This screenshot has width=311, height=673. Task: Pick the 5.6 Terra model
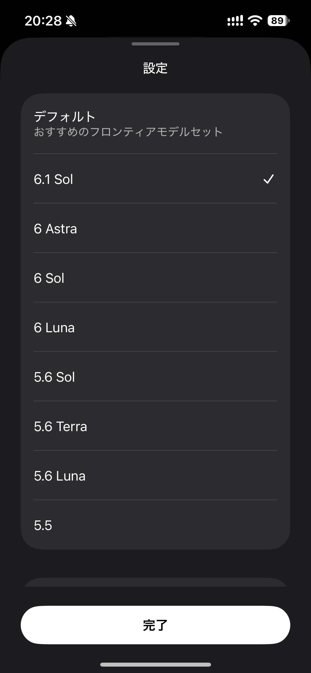(155, 426)
